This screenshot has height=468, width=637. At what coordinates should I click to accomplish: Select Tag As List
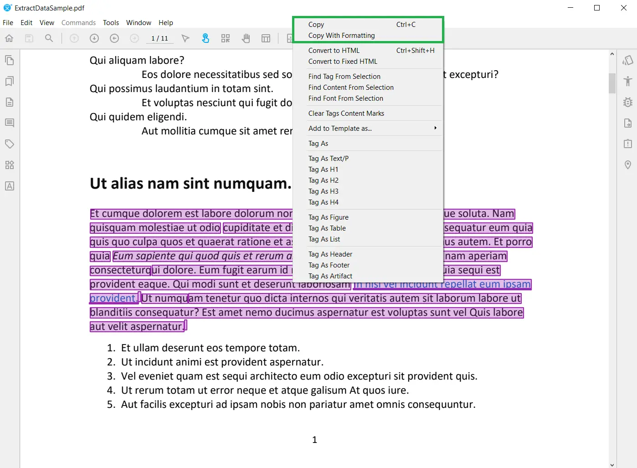[x=368, y=239]
